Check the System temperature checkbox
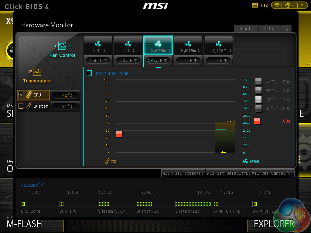Viewport: 311px width, 233px height. 21,106
